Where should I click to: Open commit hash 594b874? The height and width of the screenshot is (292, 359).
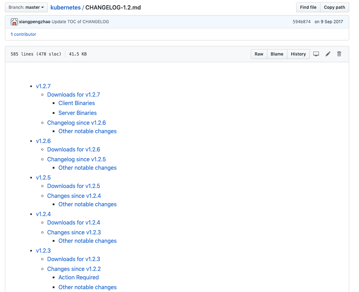[x=301, y=22]
